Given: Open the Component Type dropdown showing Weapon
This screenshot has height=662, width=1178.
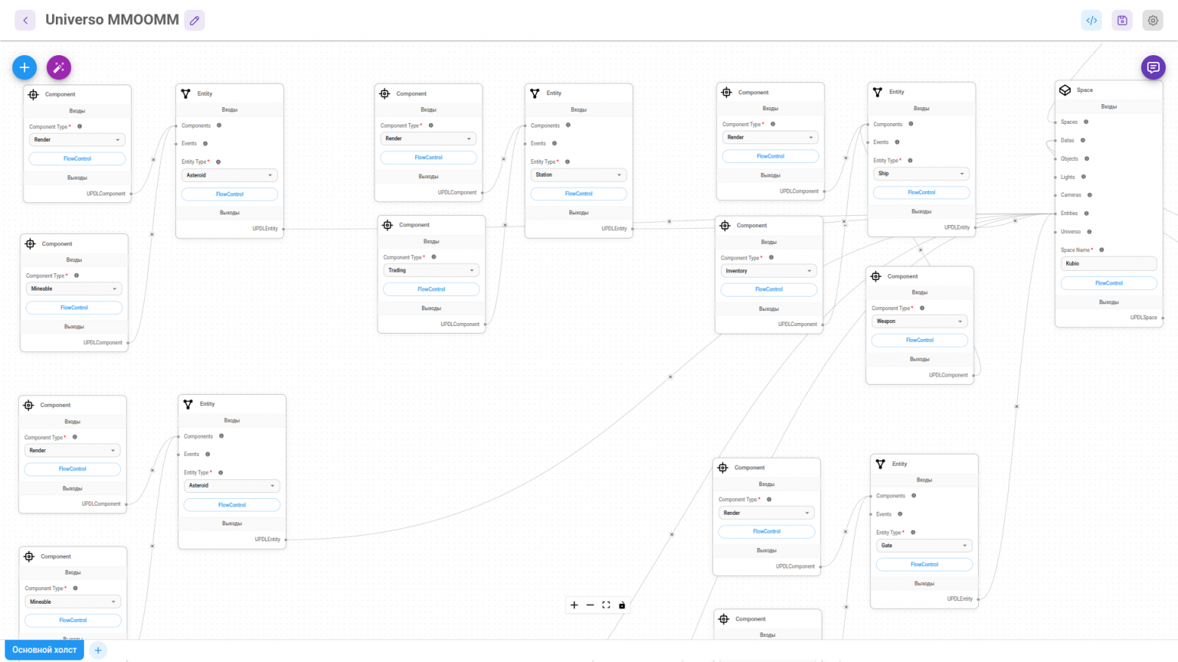Looking at the screenshot, I should (x=920, y=322).
